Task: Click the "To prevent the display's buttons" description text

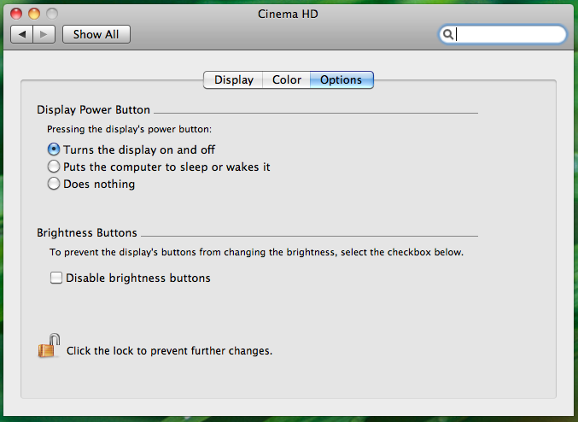Action: click(256, 252)
